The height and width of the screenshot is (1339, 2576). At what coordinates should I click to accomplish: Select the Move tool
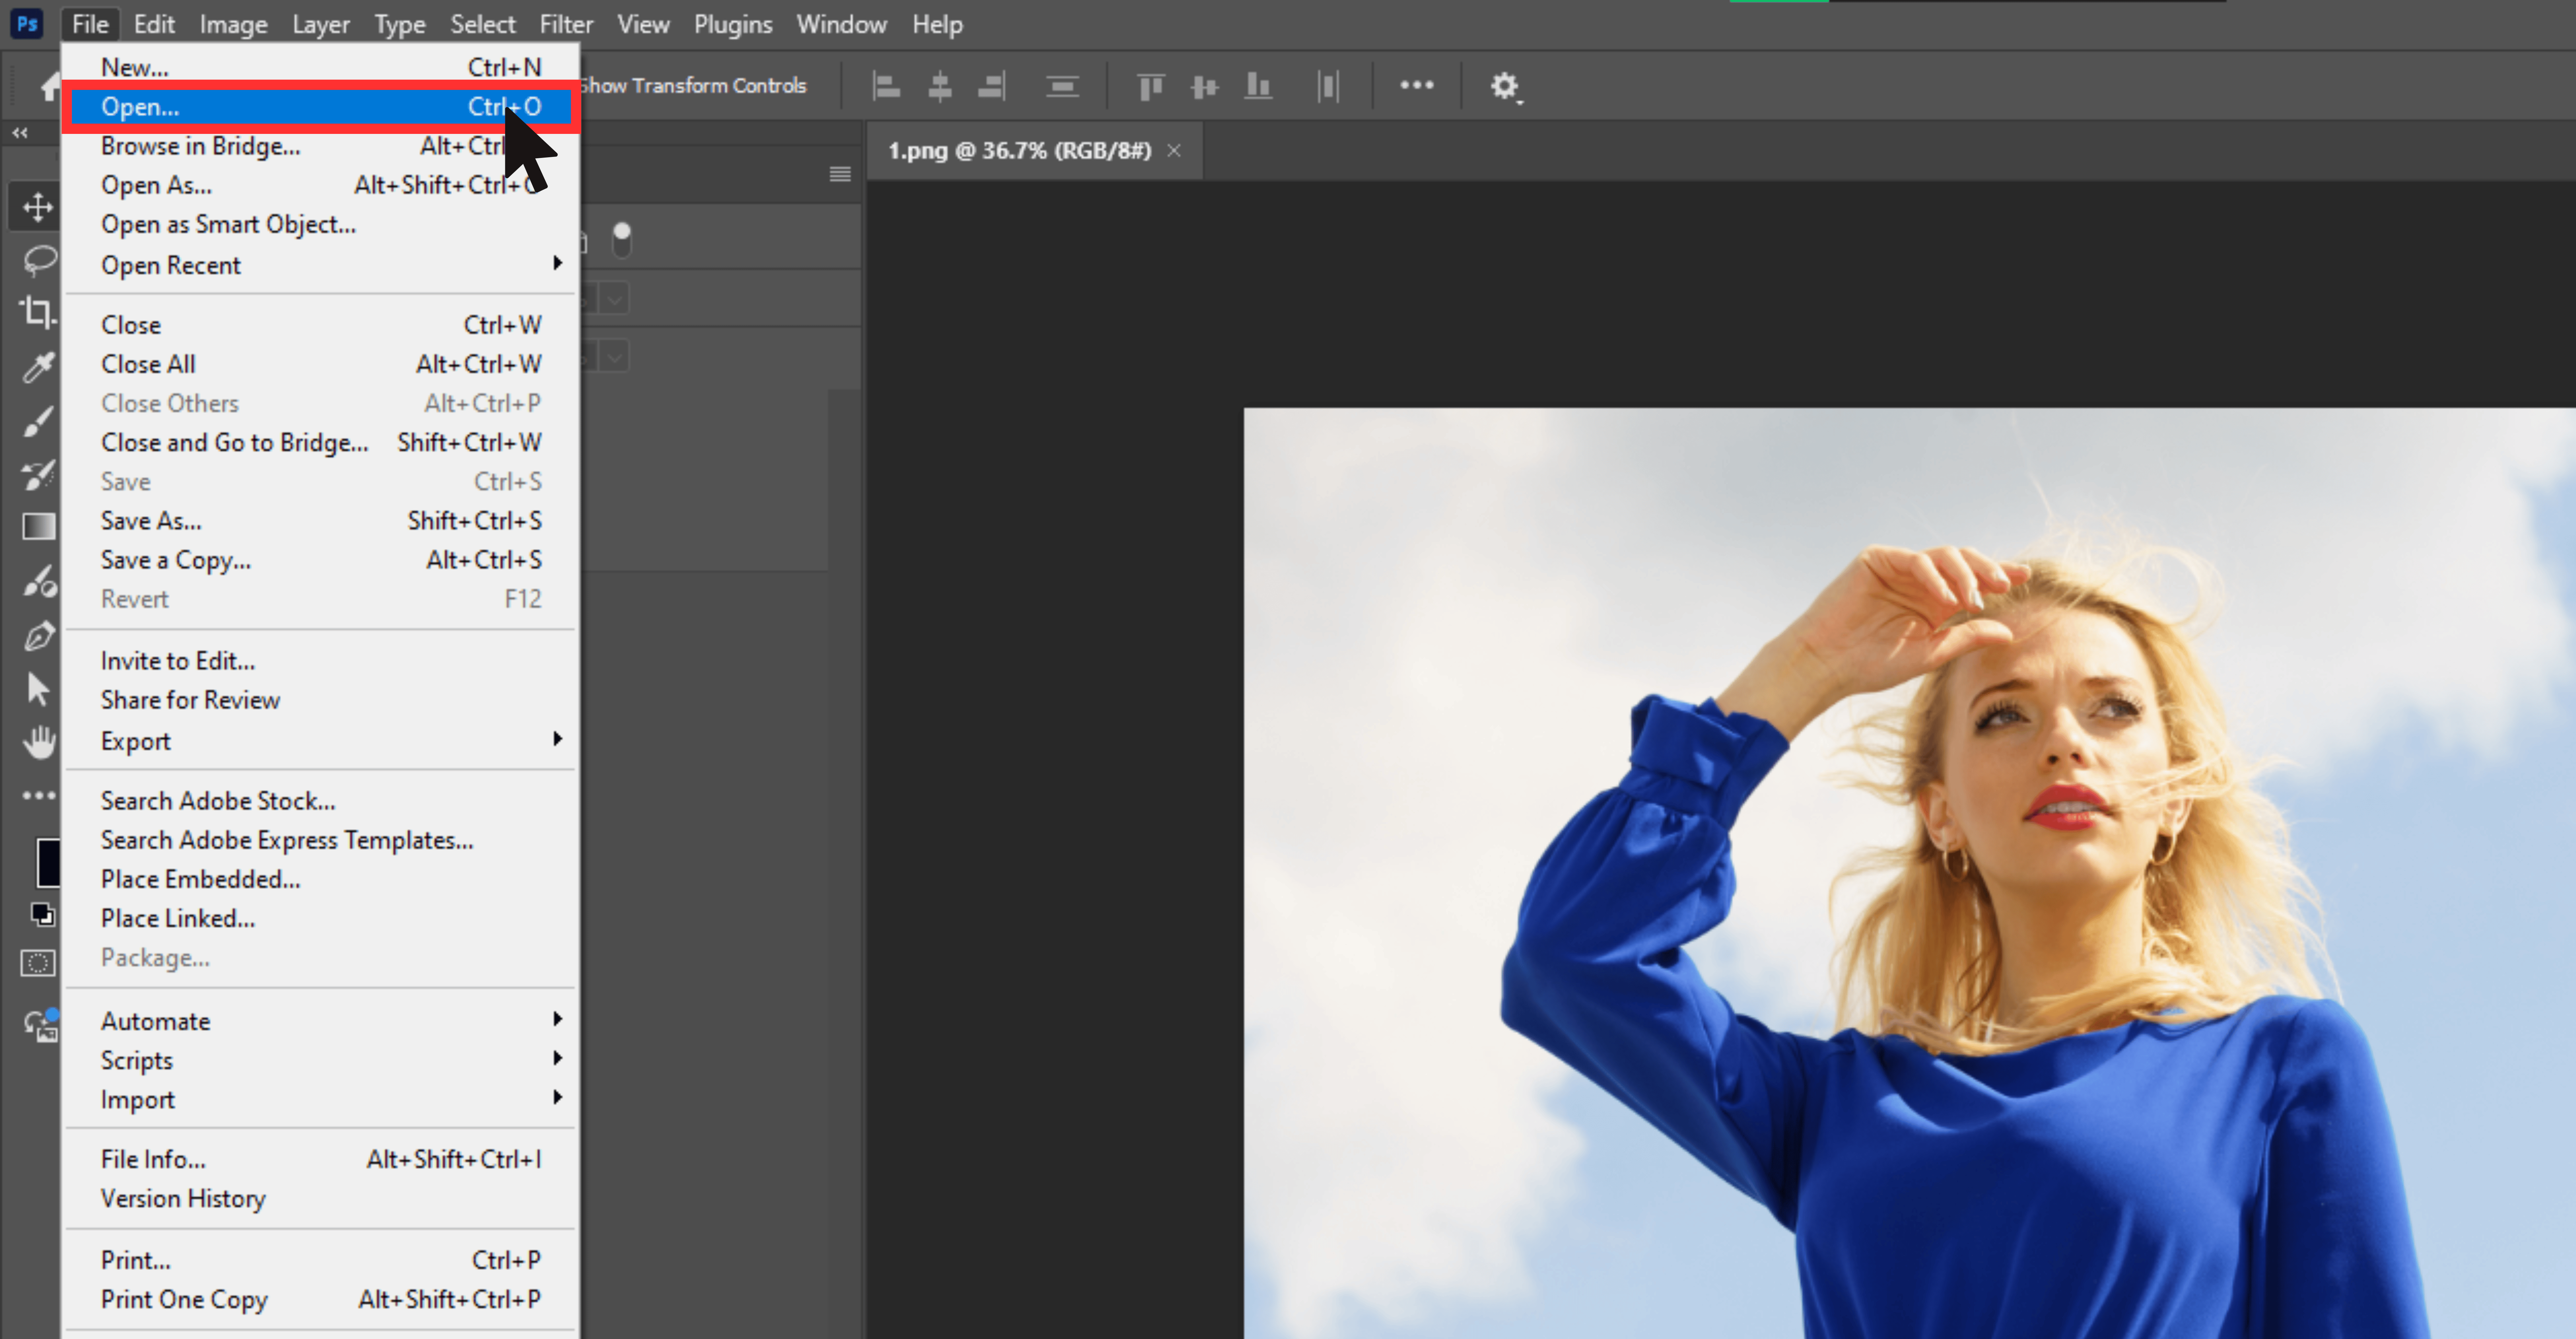pos(38,207)
